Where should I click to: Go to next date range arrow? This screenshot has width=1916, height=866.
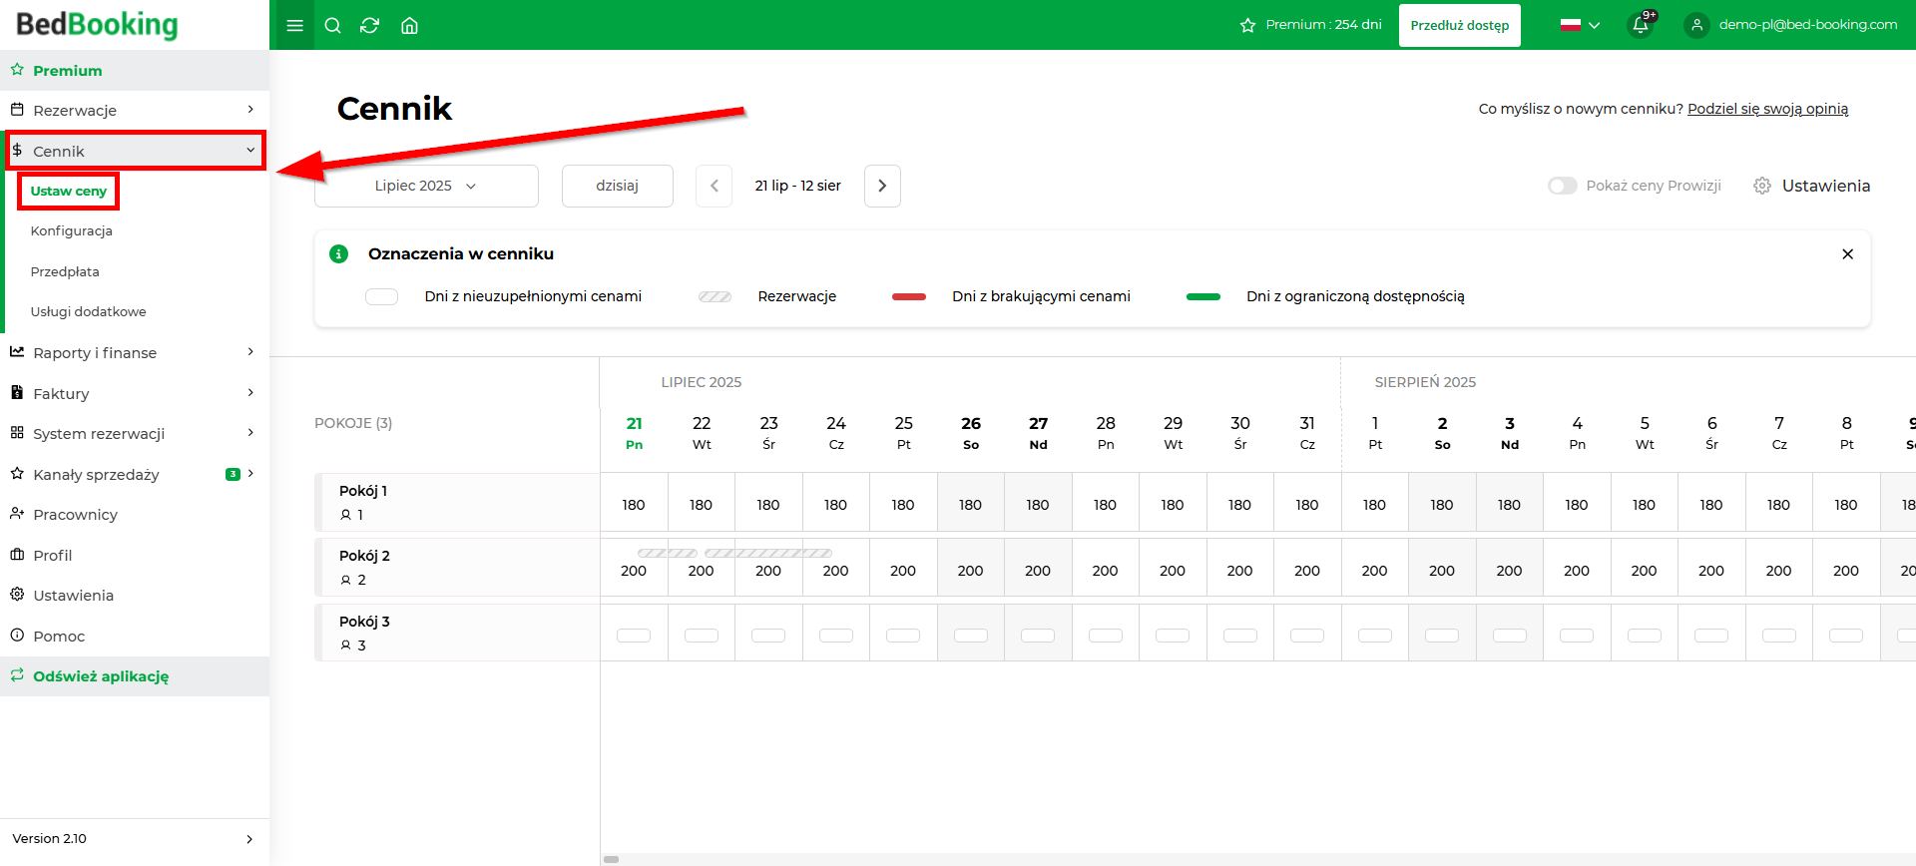tap(882, 186)
